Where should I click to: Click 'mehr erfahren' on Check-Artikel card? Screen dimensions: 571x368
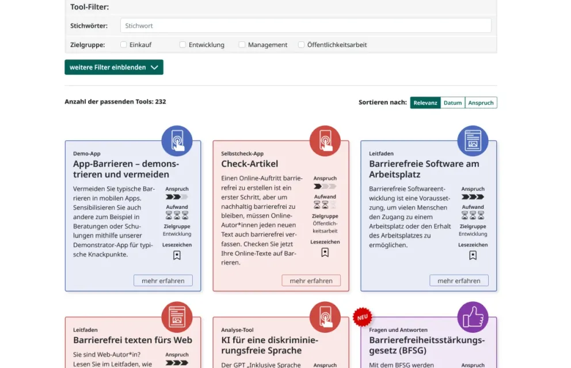[311, 281]
